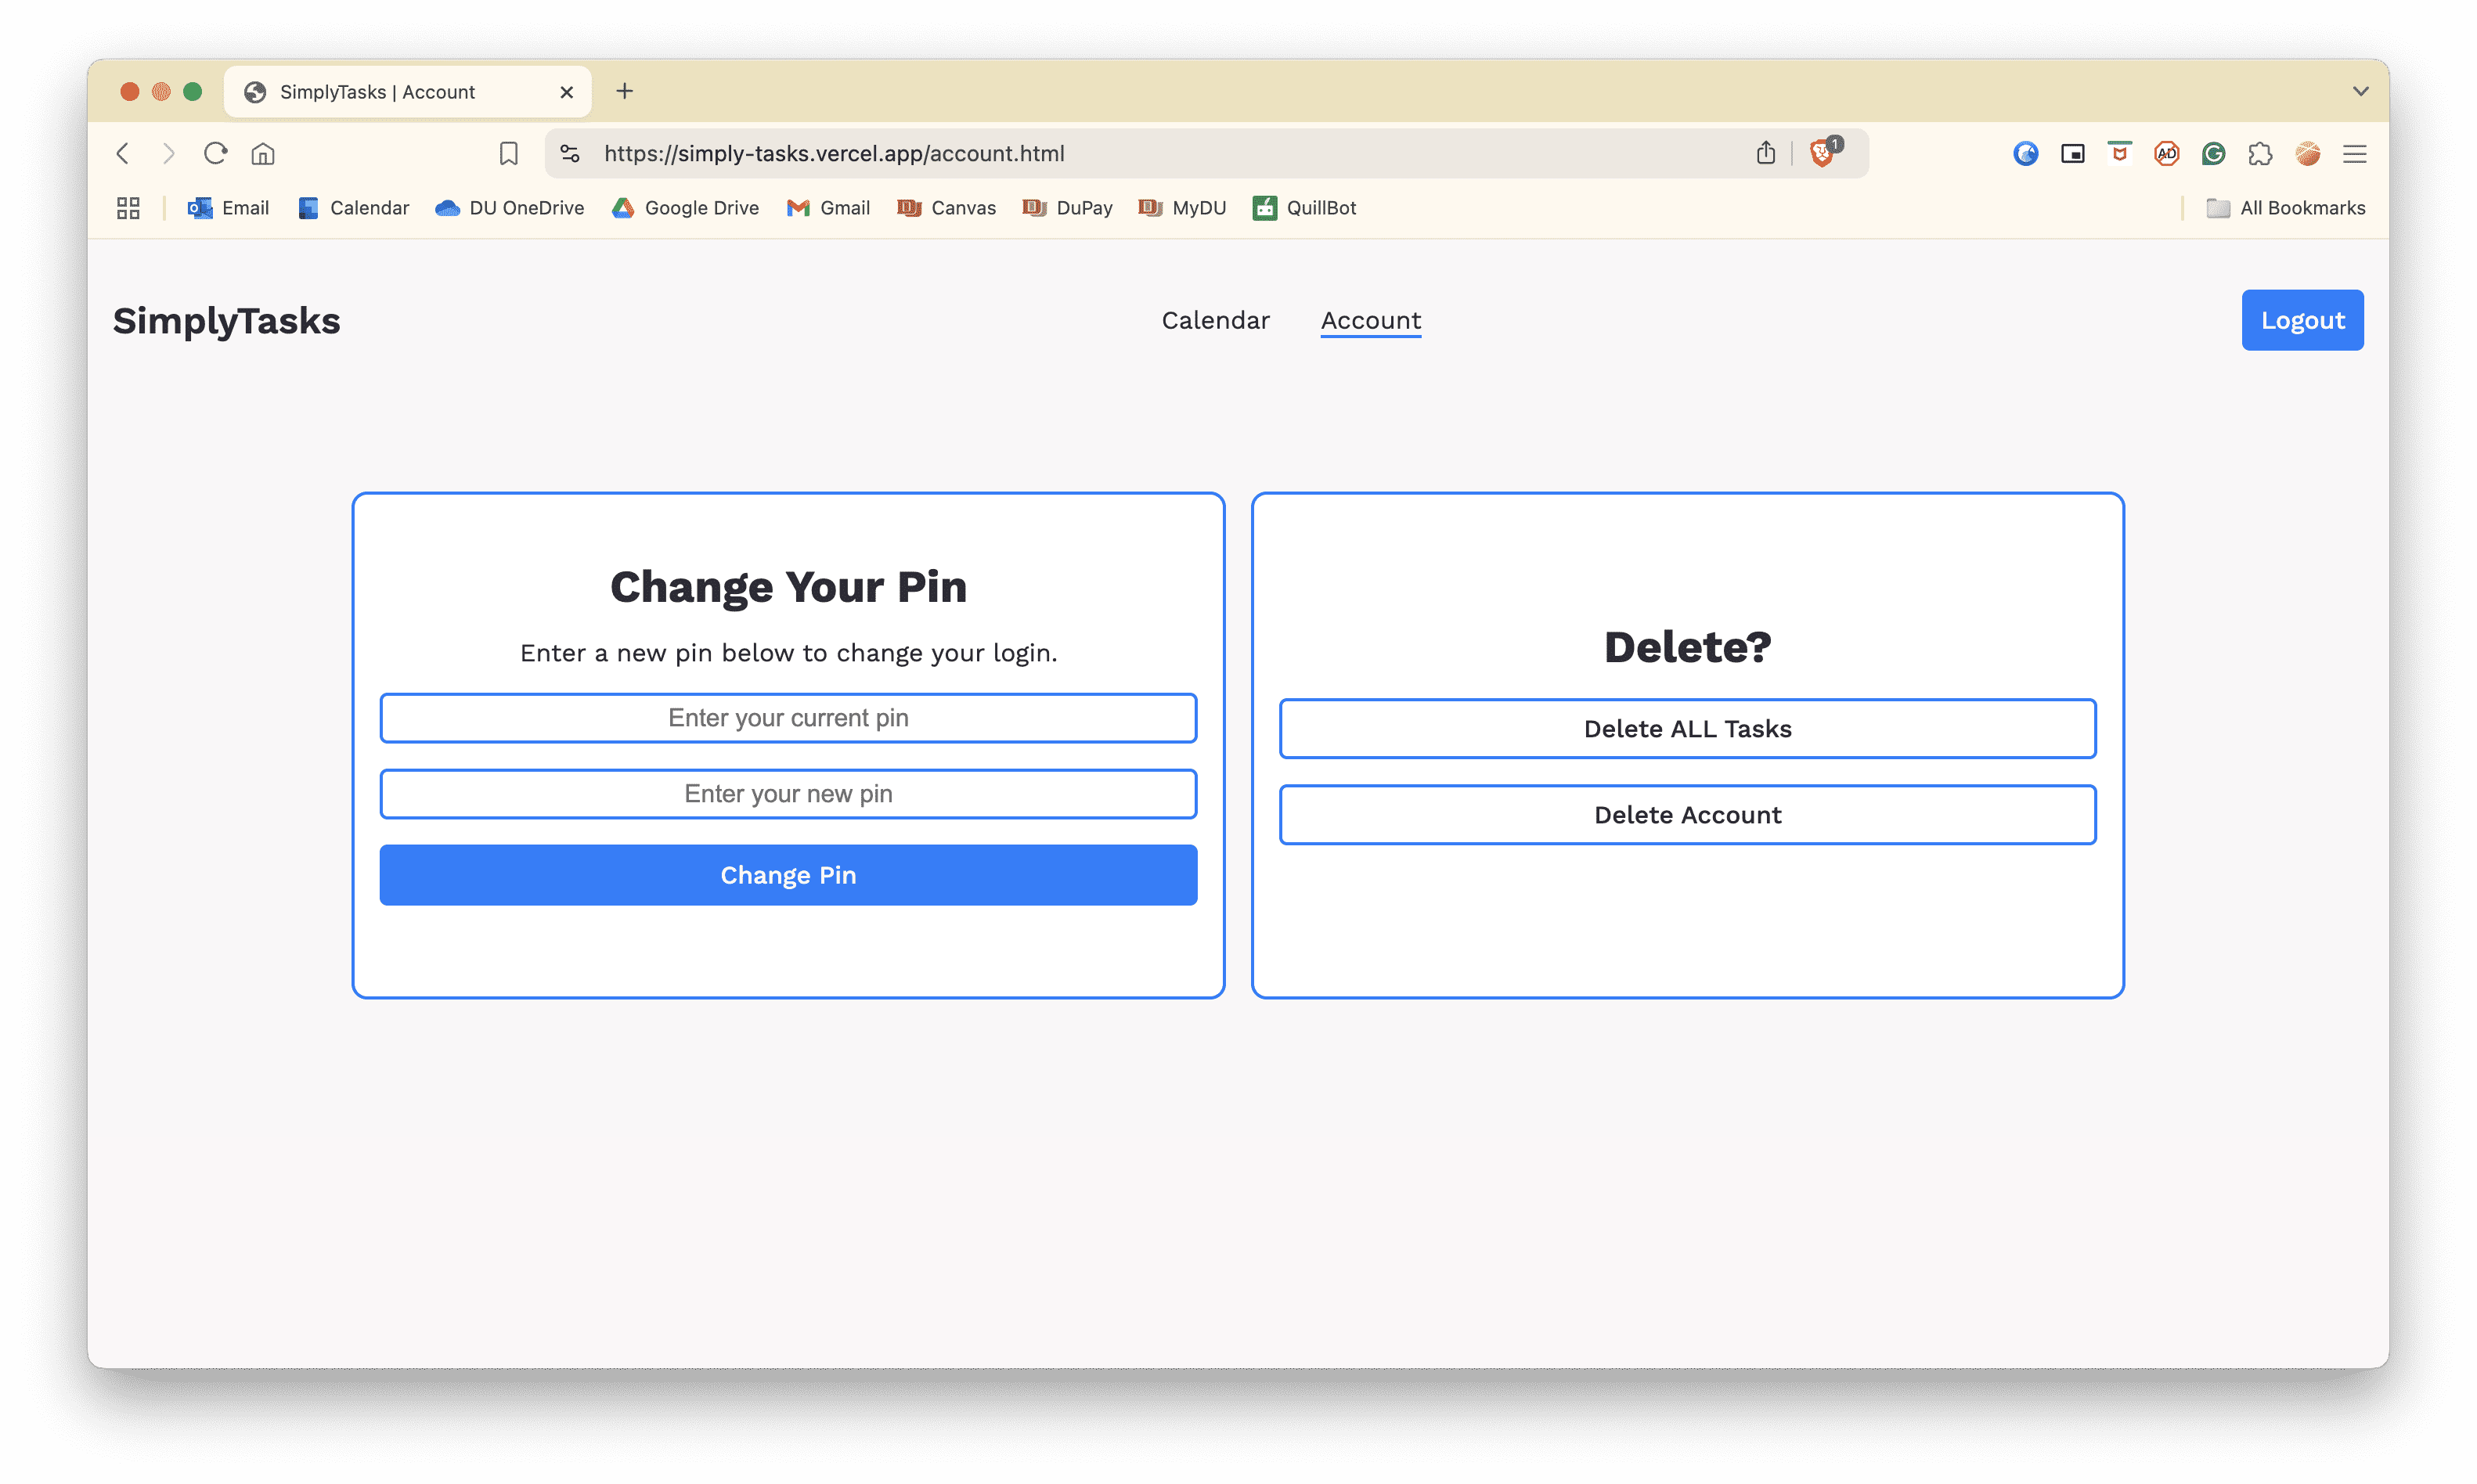Expand the tab list chevron

pyautogui.click(x=2360, y=91)
